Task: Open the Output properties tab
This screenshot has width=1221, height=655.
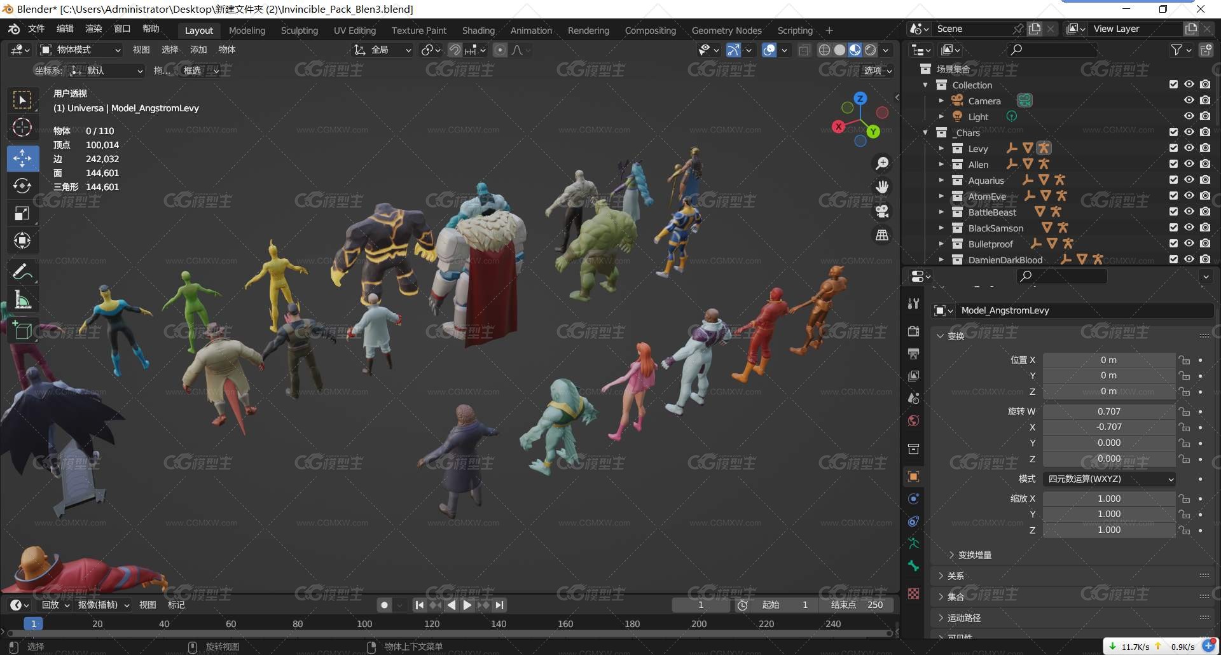Action: [x=913, y=354]
